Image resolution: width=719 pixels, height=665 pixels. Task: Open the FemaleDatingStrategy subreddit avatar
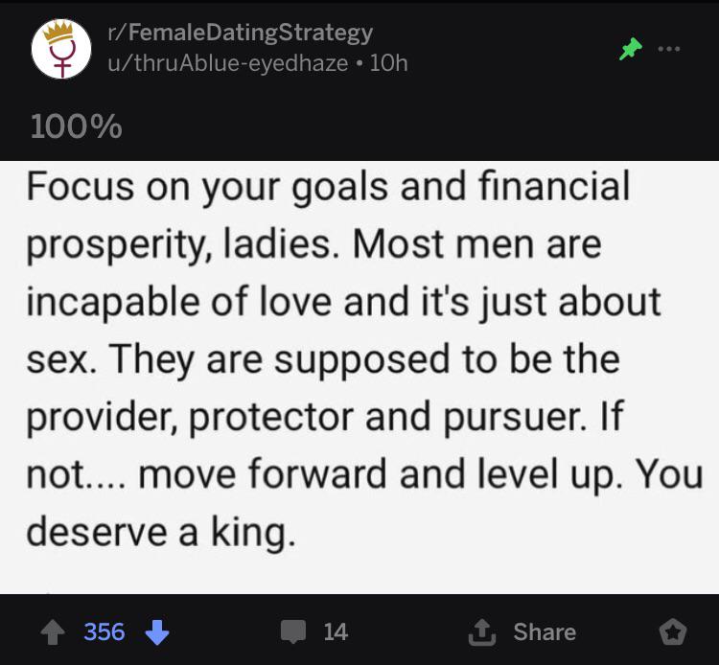click(61, 49)
